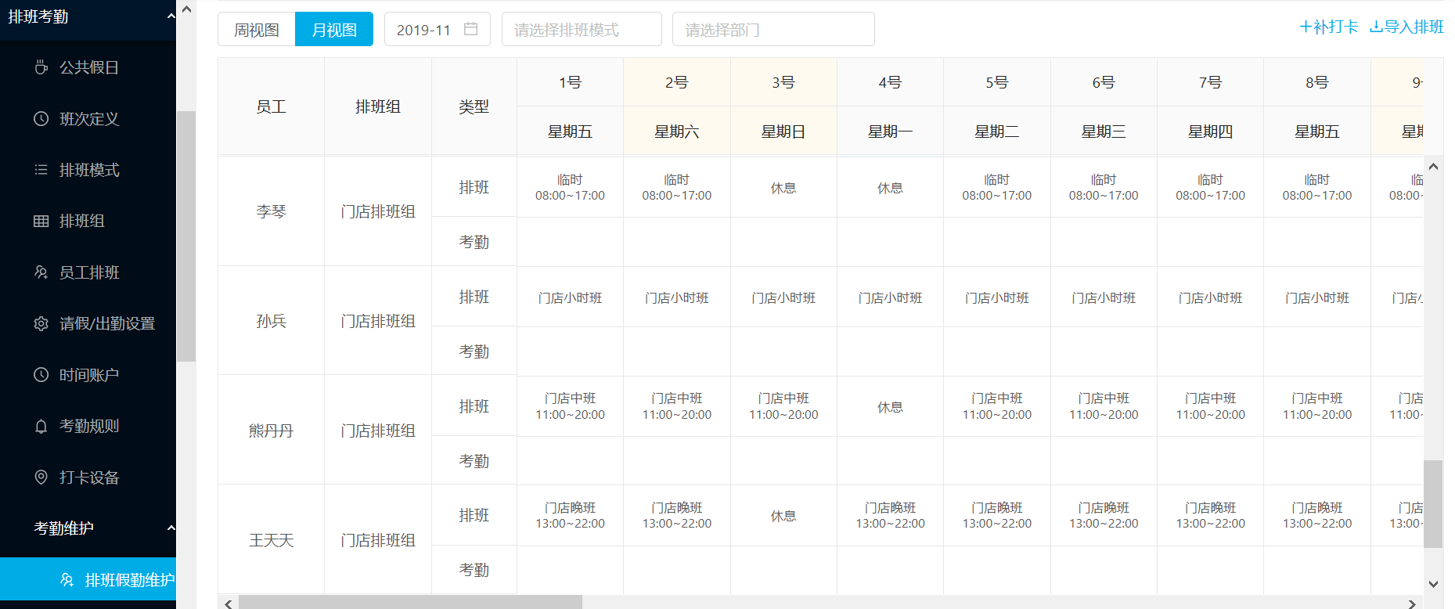Click the calendar icon in date picker
This screenshot has height=609, width=1455.
pyautogui.click(x=470, y=29)
